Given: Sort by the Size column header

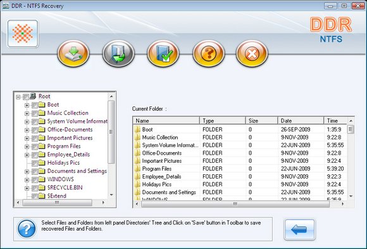Looking at the screenshot, I should pyautogui.click(x=262, y=120).
